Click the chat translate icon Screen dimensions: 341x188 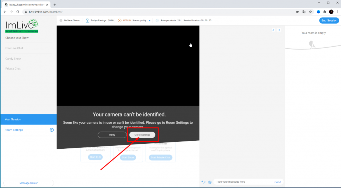click(x=203, y=182)
